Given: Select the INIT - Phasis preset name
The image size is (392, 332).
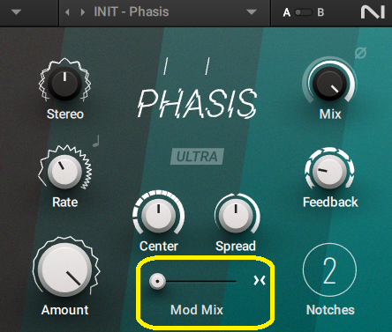Looking at the screenshot, I should pos(132,12).
